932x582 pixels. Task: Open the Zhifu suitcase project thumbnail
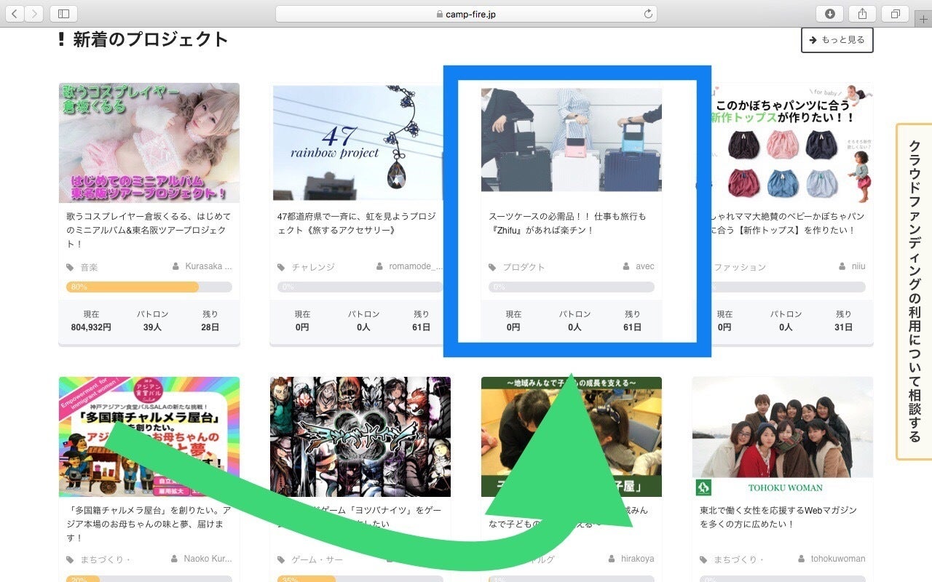pos(571,140)
